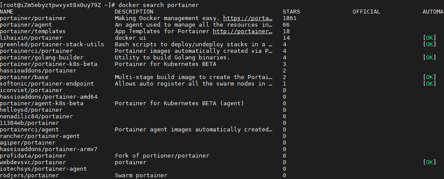
Task: Click rancher/portainer-agent name
Action: click(x=40, y=136)
